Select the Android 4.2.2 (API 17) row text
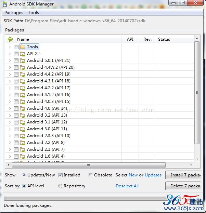This screenshot has height=213, width=206. click(49, 88)
